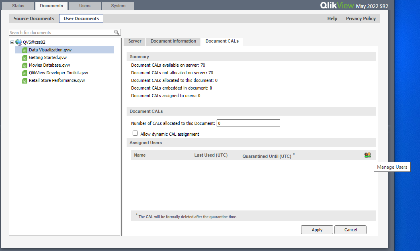
Task: Click the Getting Started.qvw file icon
Action: [25, 58]
